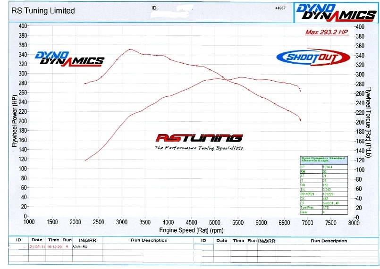Screen dimensions: 380x269
Task: Click the Shootout oval logo
Action: coord(313,57)
